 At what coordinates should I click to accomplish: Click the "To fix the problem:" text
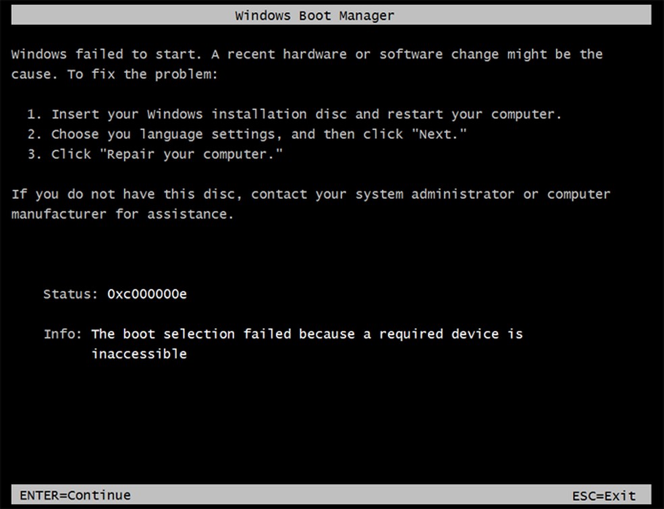(x=142, y=74)
